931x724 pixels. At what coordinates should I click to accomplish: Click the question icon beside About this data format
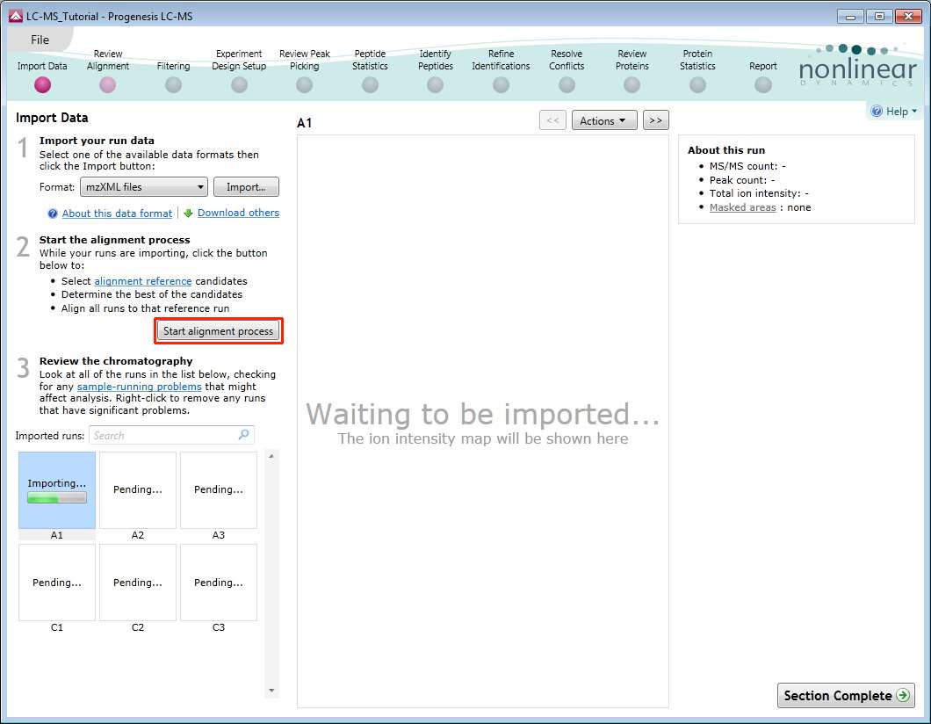click(x=53, y=214)
